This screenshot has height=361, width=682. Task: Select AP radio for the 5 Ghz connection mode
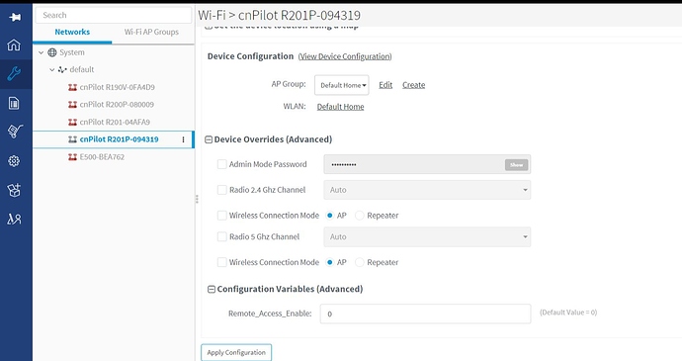click(330, 262)
